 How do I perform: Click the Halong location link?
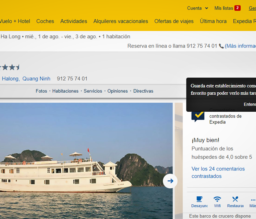pos(11,79)
